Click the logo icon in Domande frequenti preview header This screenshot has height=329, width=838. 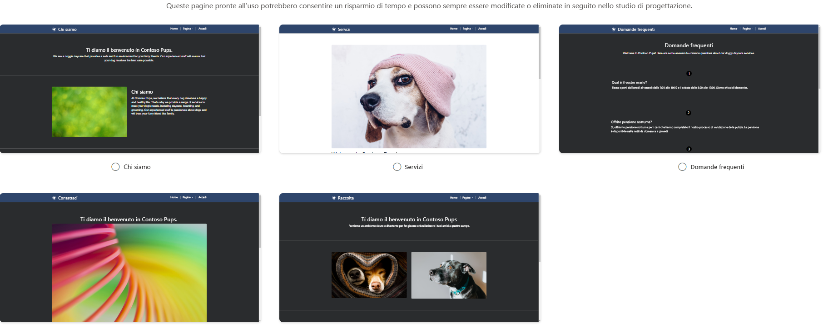point(614,29)
